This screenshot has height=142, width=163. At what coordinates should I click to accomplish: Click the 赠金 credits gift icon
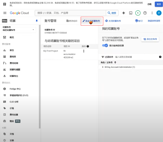click(x=5, y=121)
